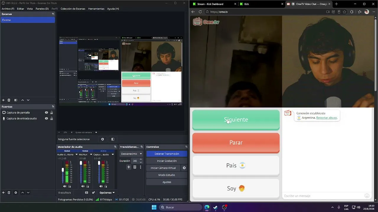Open the Vista menu in OBS
Image resolution: width=378 pixels, height=212 pixels.
coord(30,9)
